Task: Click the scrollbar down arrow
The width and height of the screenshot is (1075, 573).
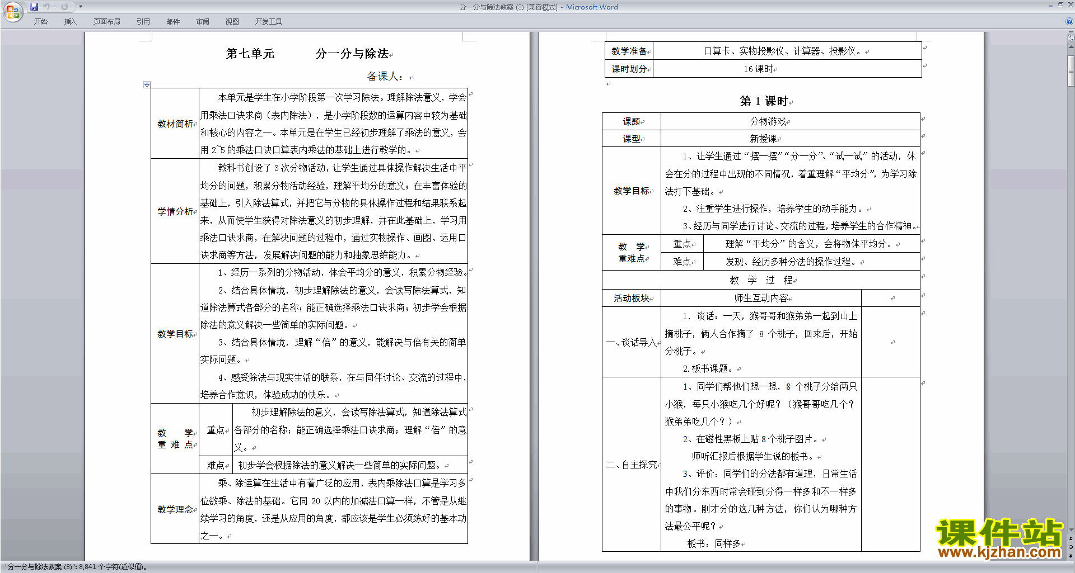Action: point(1071,529)
